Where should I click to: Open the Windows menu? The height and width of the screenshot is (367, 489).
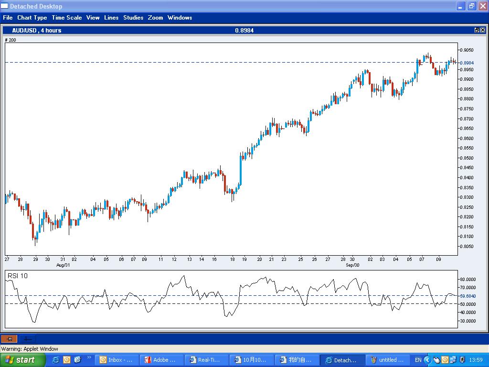tap(180, 18)
